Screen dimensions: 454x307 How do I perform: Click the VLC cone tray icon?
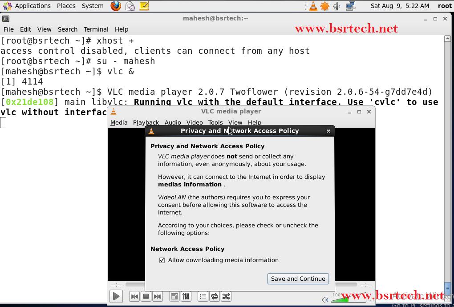pos(313,6)
